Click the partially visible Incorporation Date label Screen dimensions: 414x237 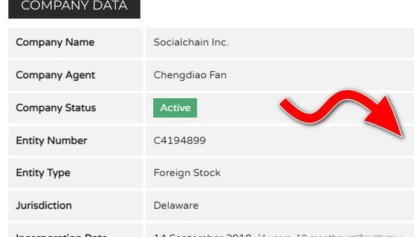click(x=61, y=235)
